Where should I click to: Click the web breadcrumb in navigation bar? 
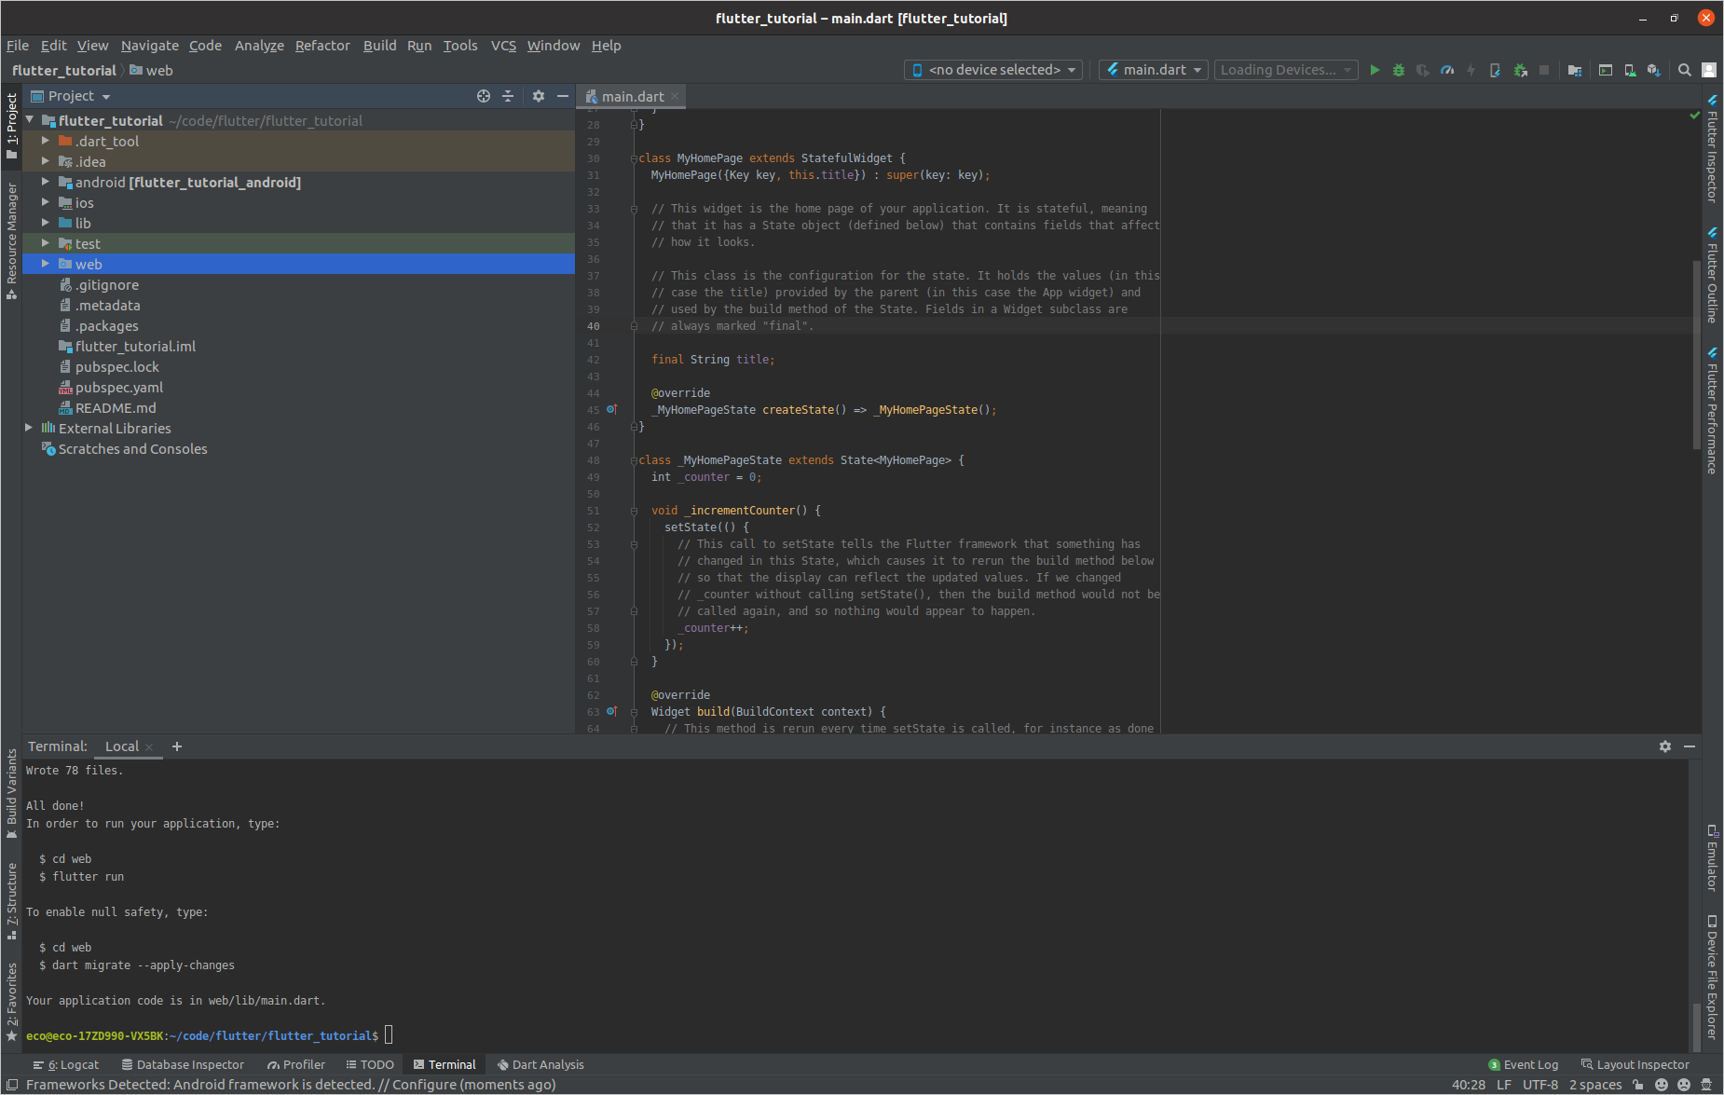click(x=151, y=70)
